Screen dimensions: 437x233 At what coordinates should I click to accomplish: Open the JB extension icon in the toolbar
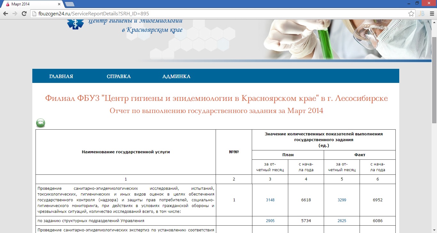point(422,13)
